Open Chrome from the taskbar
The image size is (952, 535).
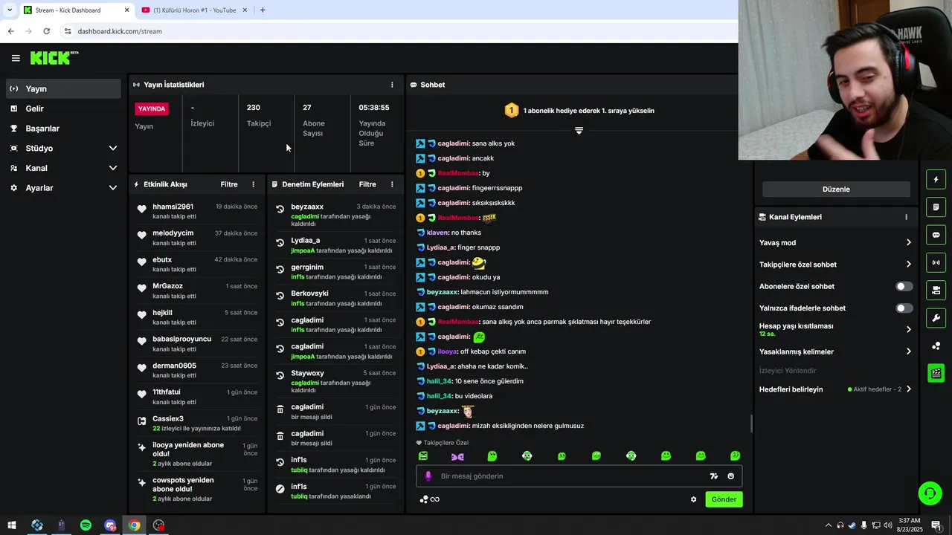(x=134, y=525)
